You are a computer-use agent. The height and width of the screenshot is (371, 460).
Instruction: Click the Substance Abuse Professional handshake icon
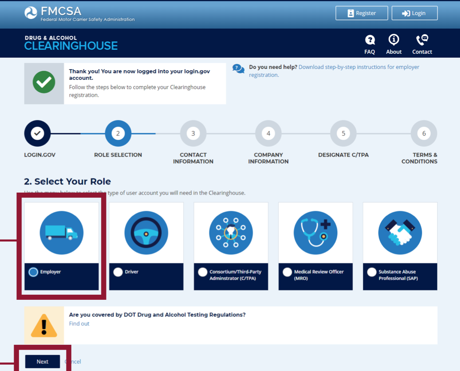399,232
